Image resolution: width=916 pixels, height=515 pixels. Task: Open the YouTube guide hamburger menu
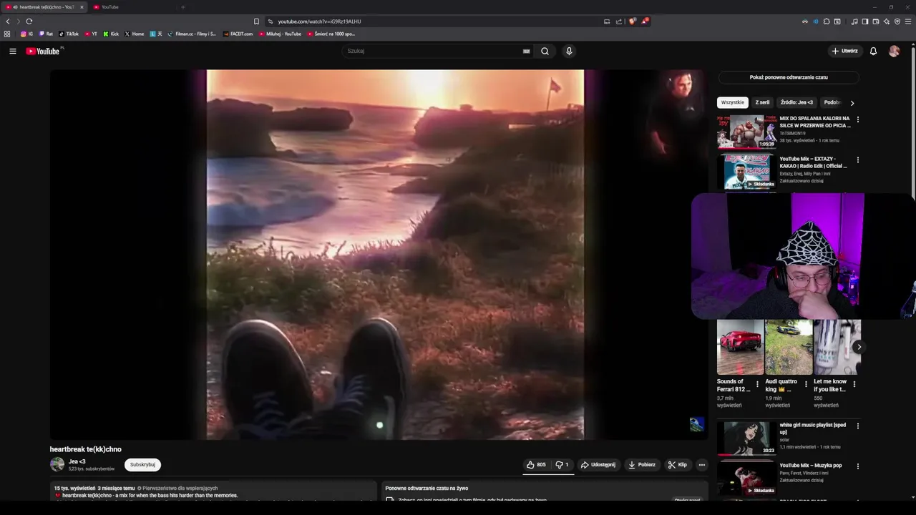click(x=12, y=51)
